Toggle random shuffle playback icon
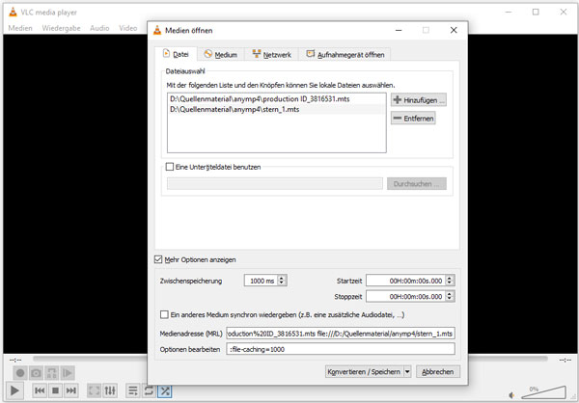 pyautogui.click(x=165, y=390)
